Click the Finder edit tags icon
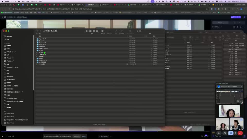The image size is (247, 139). pyautogui.click(x=122, y=31)
